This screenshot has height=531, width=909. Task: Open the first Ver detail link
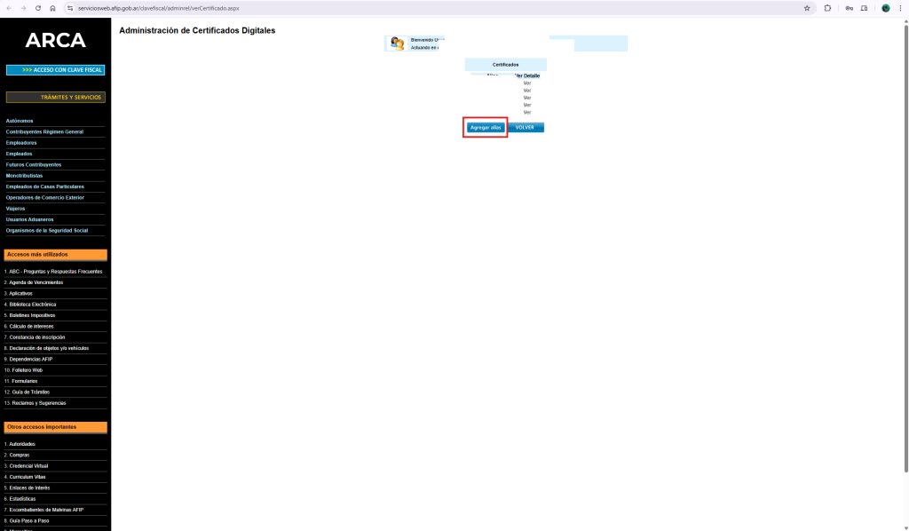(527, 83)
